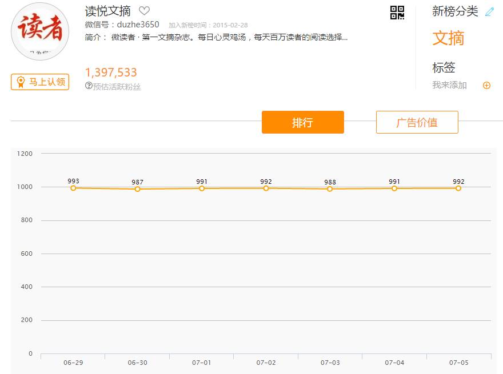
Task: Select the 07-04 data point on chart
Action: (394, 188)
